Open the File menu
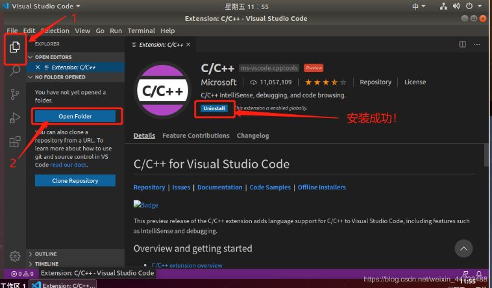This screenshot has height=288, width=492. click(x=12, y=30)
